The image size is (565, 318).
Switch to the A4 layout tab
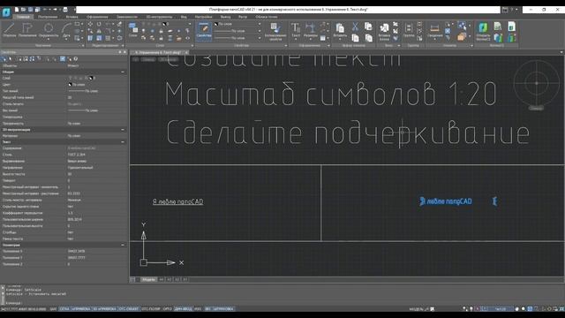coord(161,280)
